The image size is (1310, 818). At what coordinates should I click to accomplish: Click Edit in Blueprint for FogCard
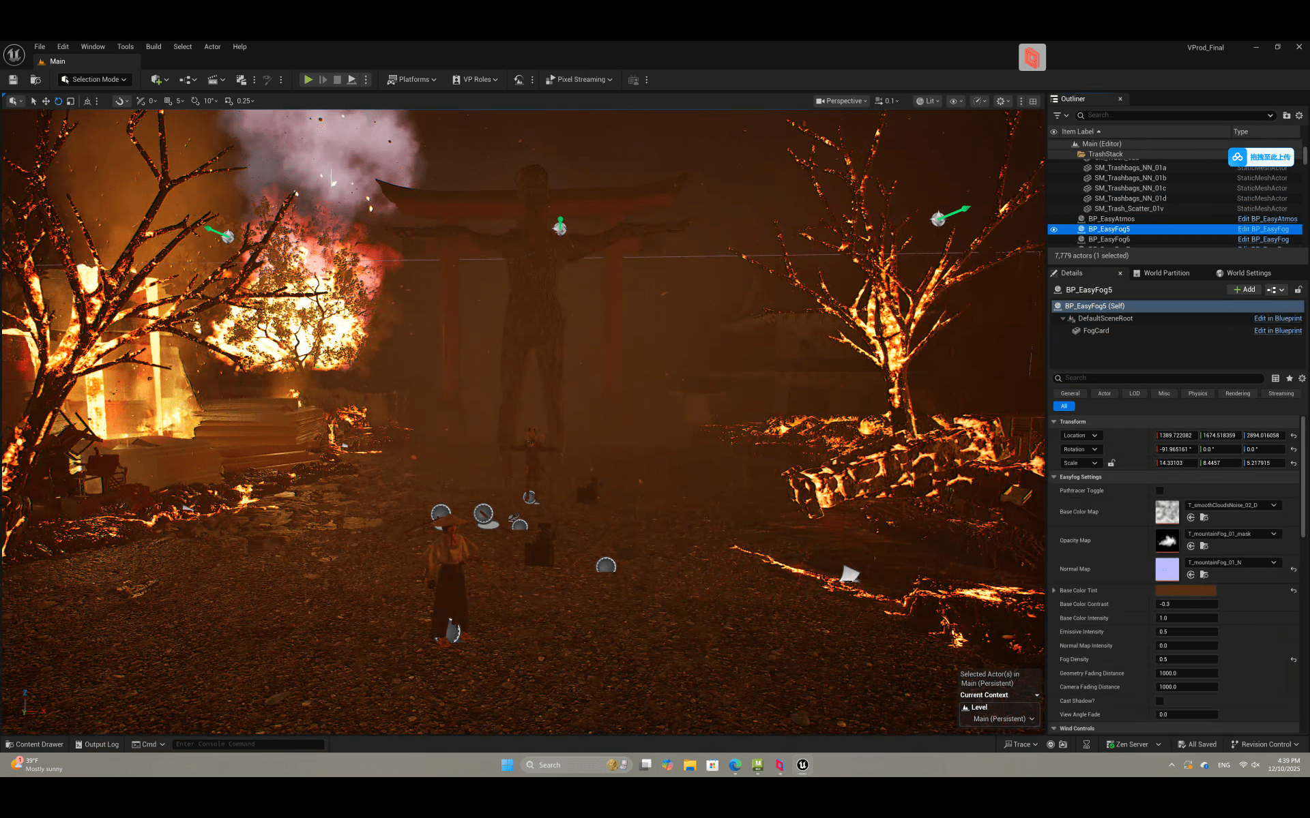(x=1277, y=331)
